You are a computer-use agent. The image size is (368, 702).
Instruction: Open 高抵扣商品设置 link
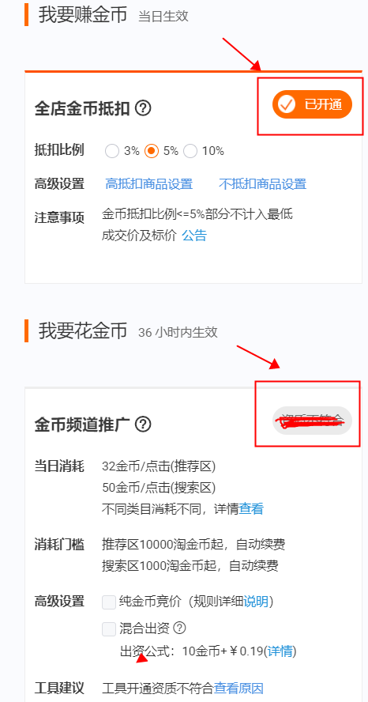[149, 184]
